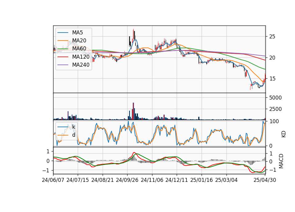Click the k label in KD legend
Image resolution: width=295 pixels, height=212 pixels.
tap(73, 127)
